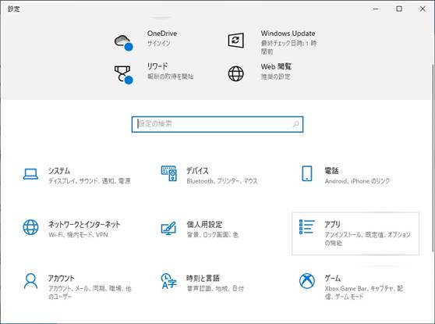Image resolution: width=435 pixels, height=324 pixels.
Task: Open 時刻と言語 clock icon
Action: click(168, 281)
